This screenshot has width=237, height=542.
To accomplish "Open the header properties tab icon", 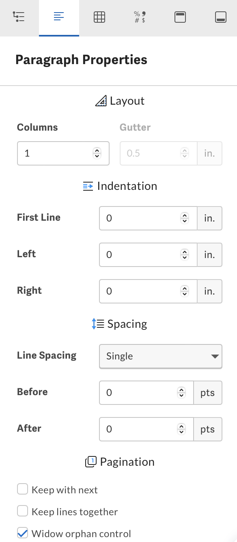I will tap(180, 17).
